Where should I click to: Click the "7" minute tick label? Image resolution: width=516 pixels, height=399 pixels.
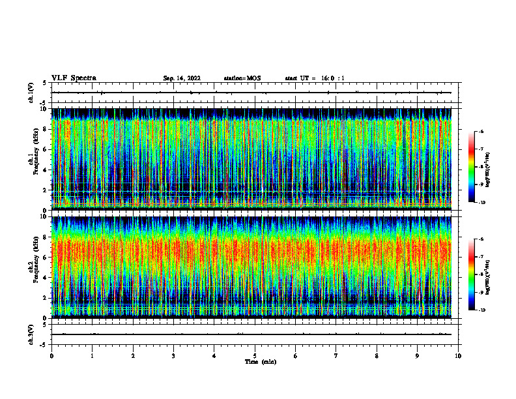(x=336, y=356)
